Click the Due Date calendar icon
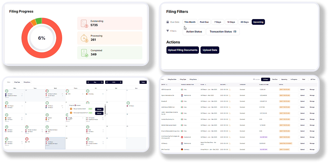 (168, 22)
